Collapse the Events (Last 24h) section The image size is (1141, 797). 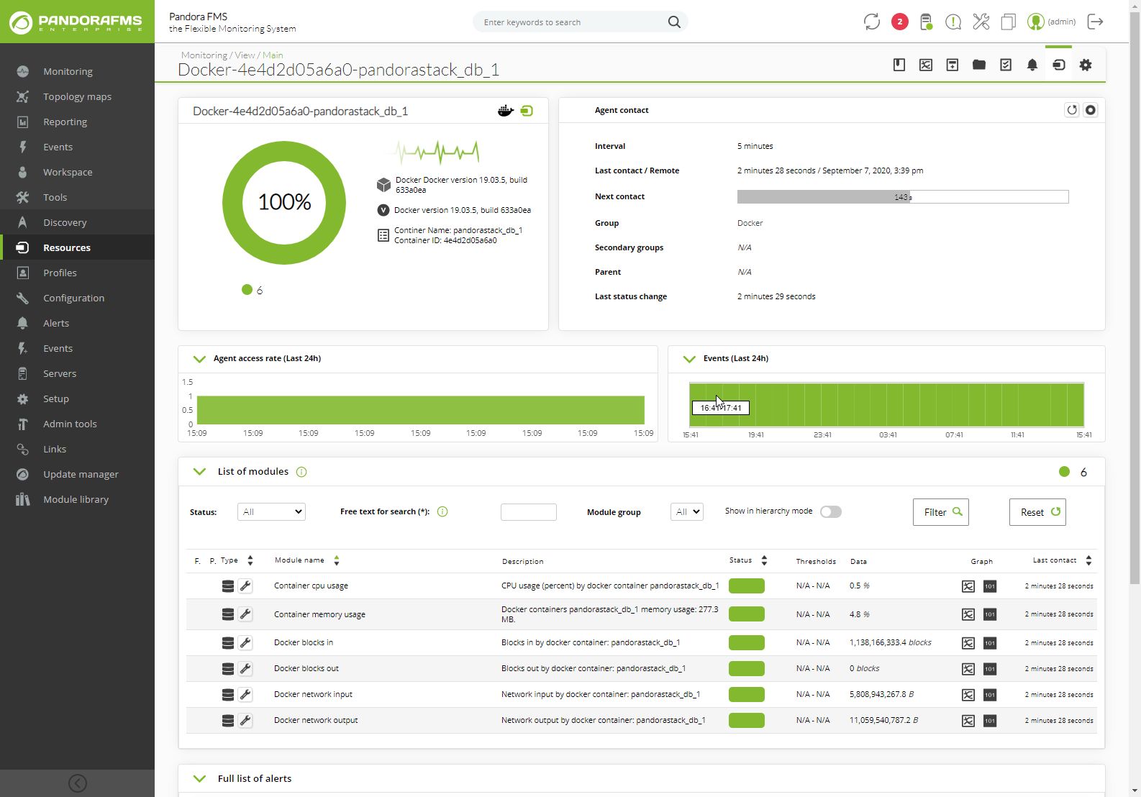click(689, 359)
